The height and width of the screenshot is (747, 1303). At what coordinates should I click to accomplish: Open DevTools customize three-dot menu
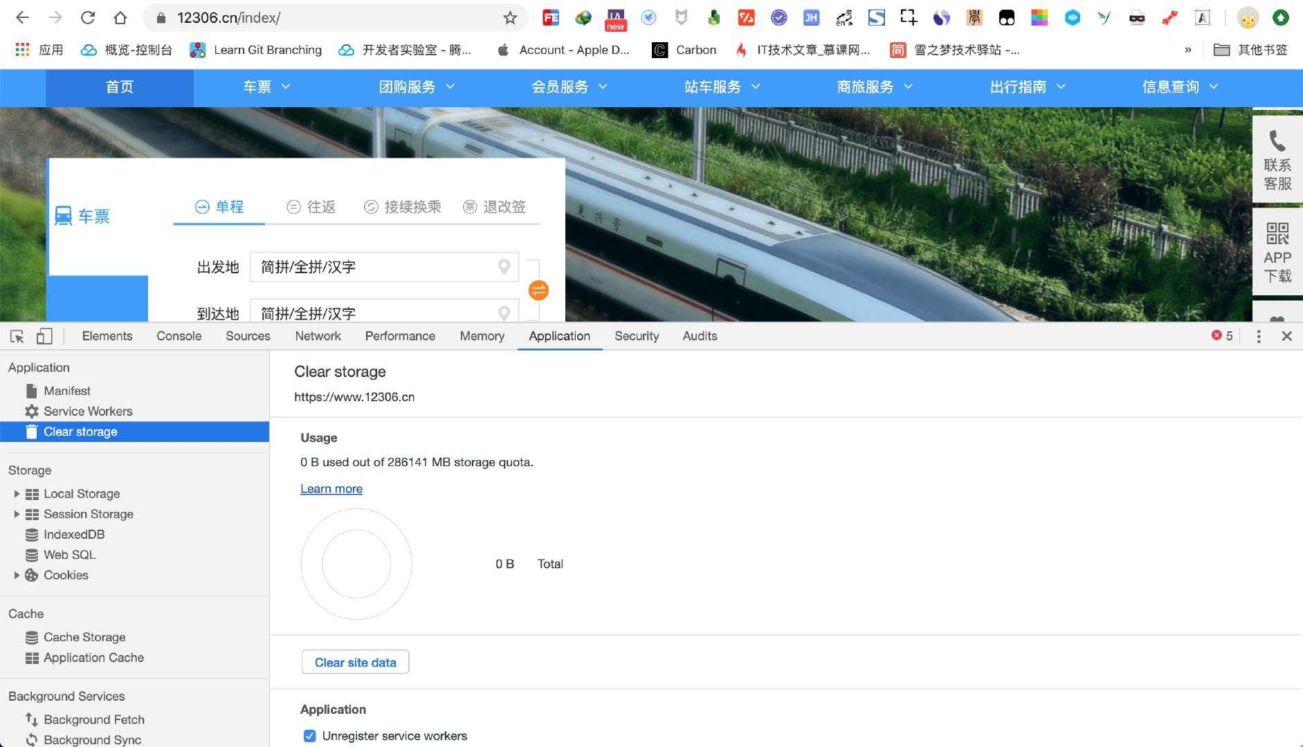[1259, 336]
